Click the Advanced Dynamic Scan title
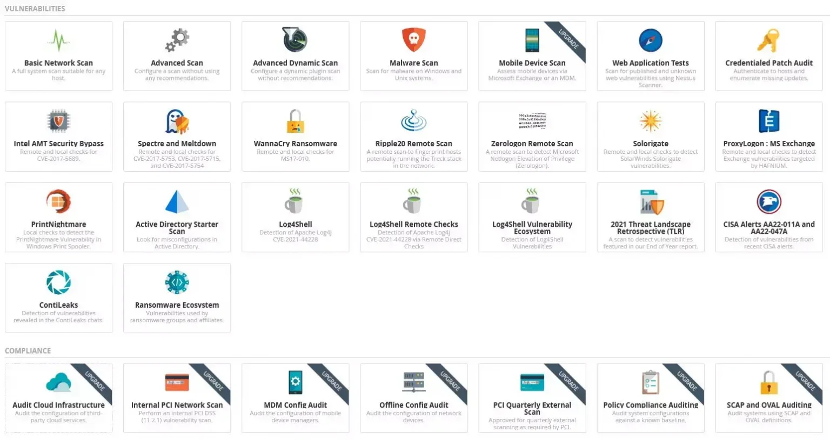 (295, 63)
